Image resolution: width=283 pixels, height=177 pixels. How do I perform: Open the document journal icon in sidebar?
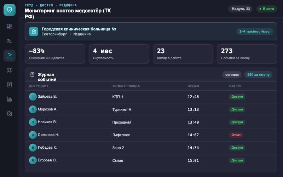pyautogui.click(x=10, y=85)
